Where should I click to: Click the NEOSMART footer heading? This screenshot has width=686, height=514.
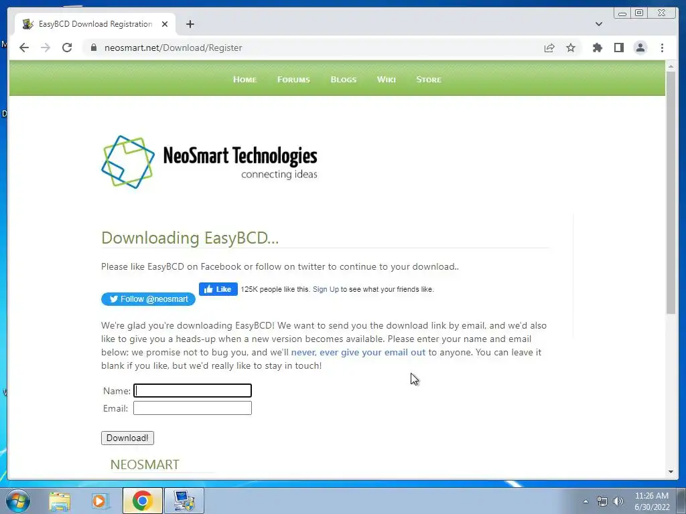point(145,464)
